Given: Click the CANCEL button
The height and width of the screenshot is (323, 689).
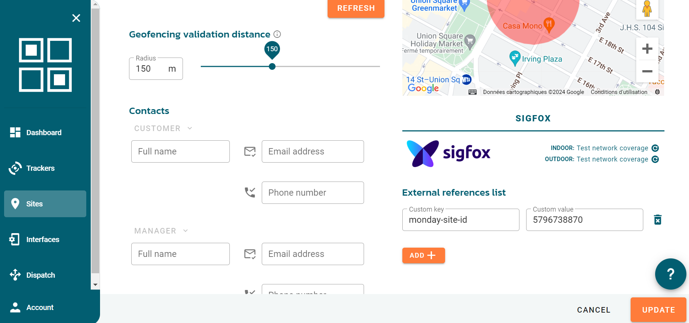Looking at the screenshot, I should click(x=593, y=310).
